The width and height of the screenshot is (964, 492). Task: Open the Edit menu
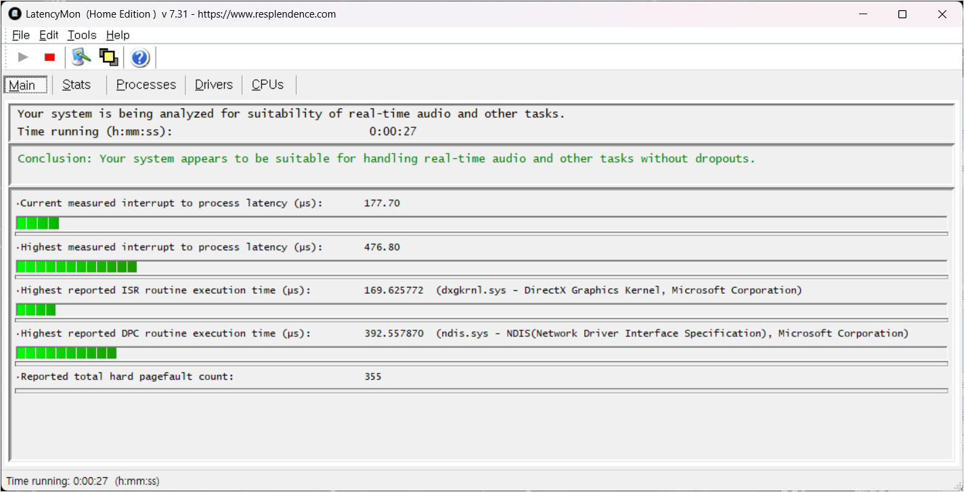49,35
